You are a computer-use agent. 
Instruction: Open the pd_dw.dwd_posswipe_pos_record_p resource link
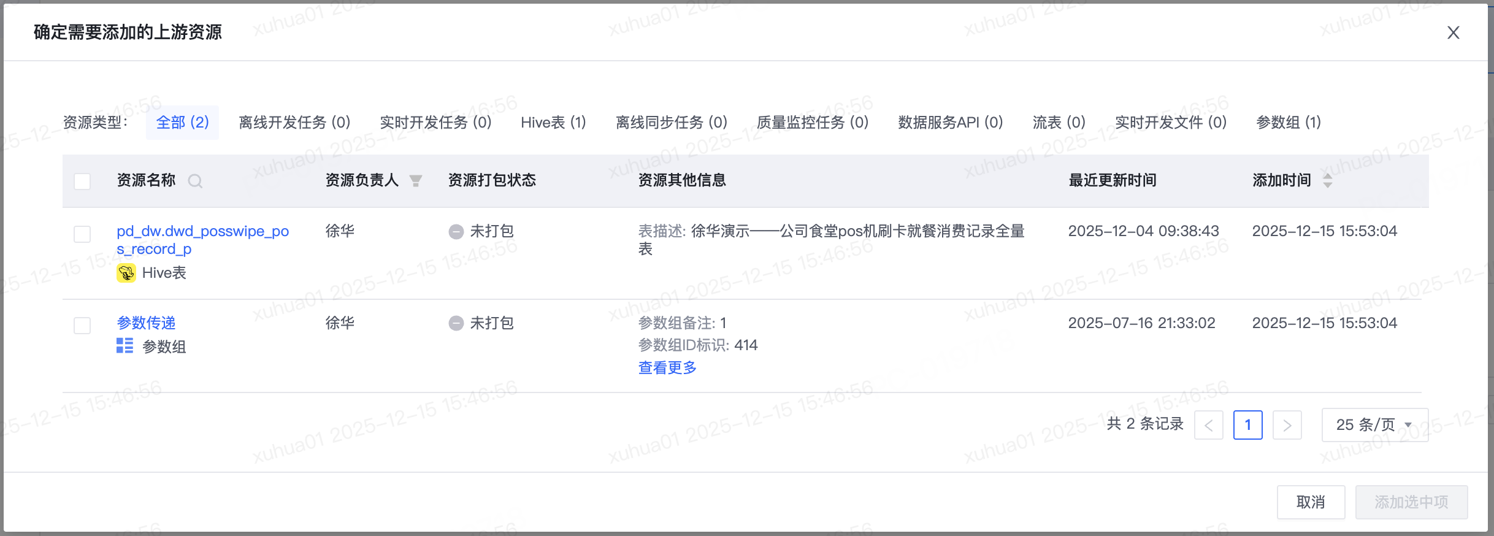pos(202,240)
